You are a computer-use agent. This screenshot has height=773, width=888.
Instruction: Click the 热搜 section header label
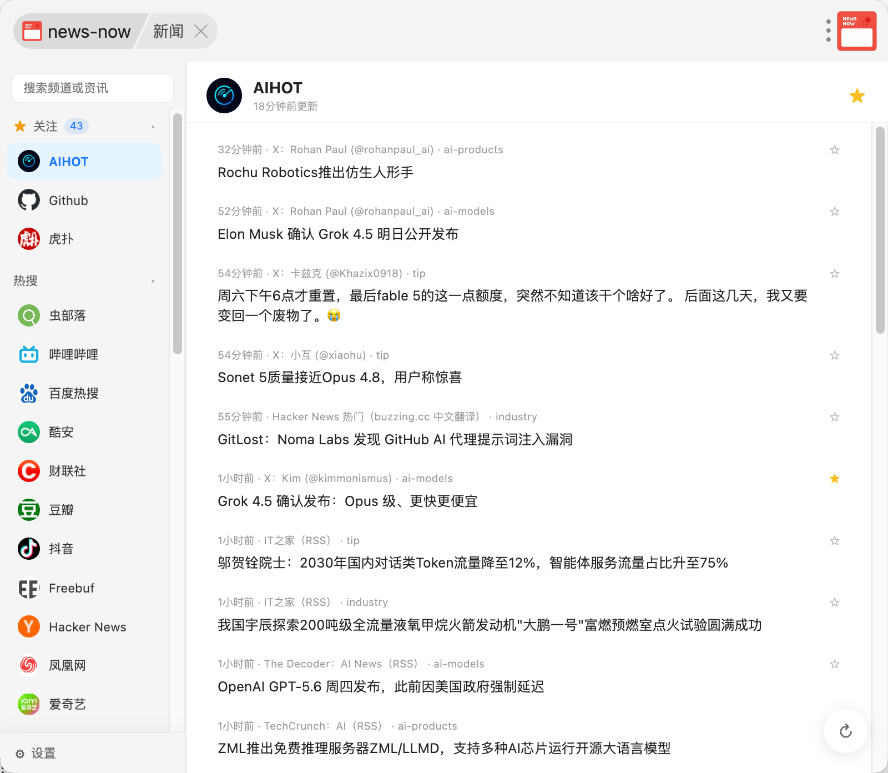click(x=26, y=281)
